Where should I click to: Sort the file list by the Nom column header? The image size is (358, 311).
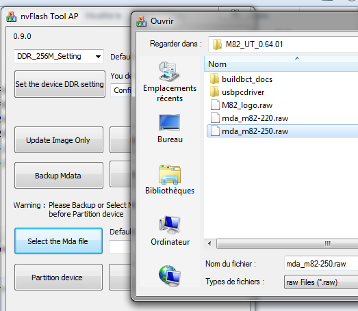[x=281, y=64]
